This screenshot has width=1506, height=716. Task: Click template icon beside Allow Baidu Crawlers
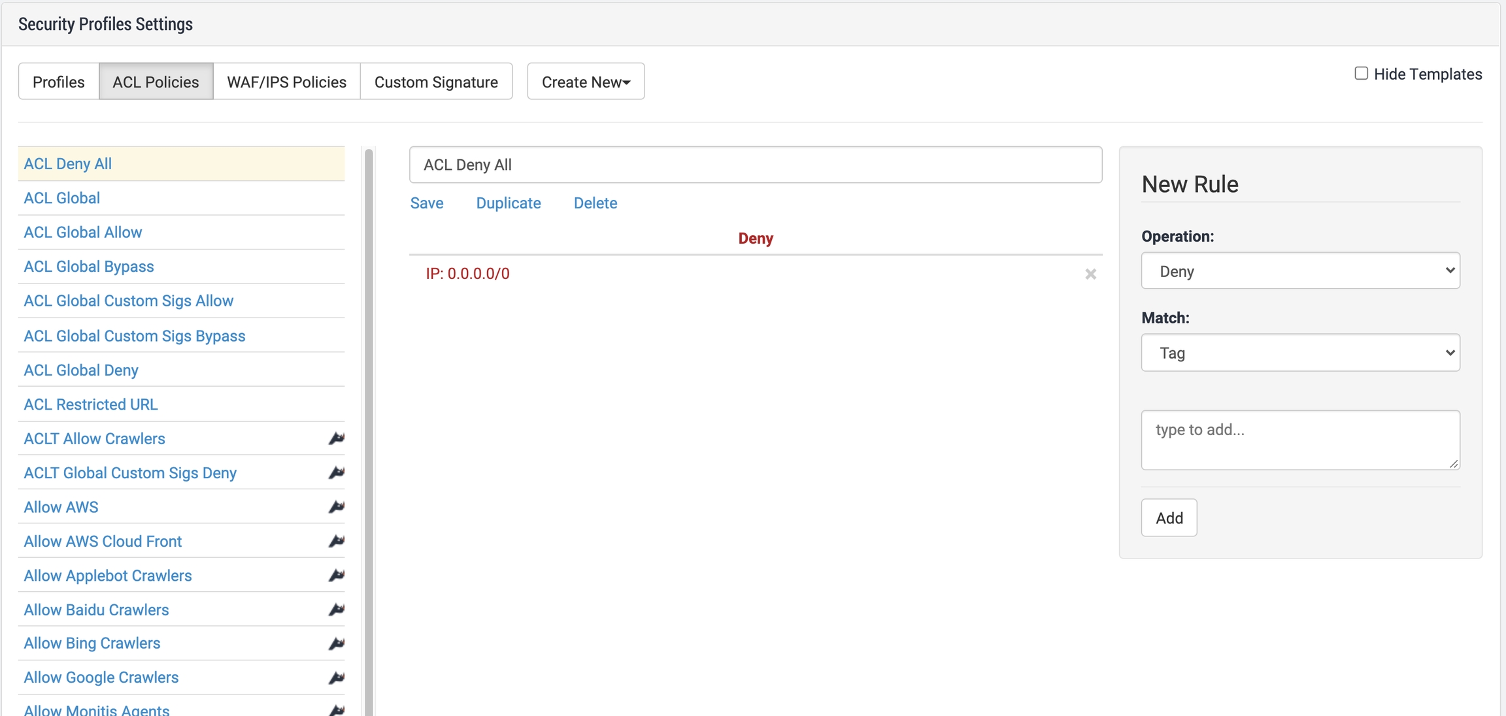(x=336, y=610)
